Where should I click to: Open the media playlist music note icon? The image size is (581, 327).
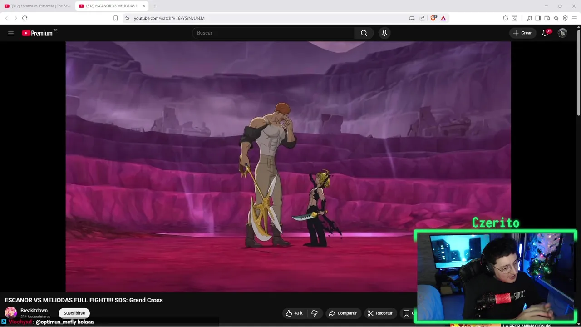[529, 18]
